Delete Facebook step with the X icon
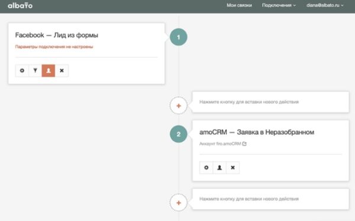Screen dimensions: 355x221 62,70
